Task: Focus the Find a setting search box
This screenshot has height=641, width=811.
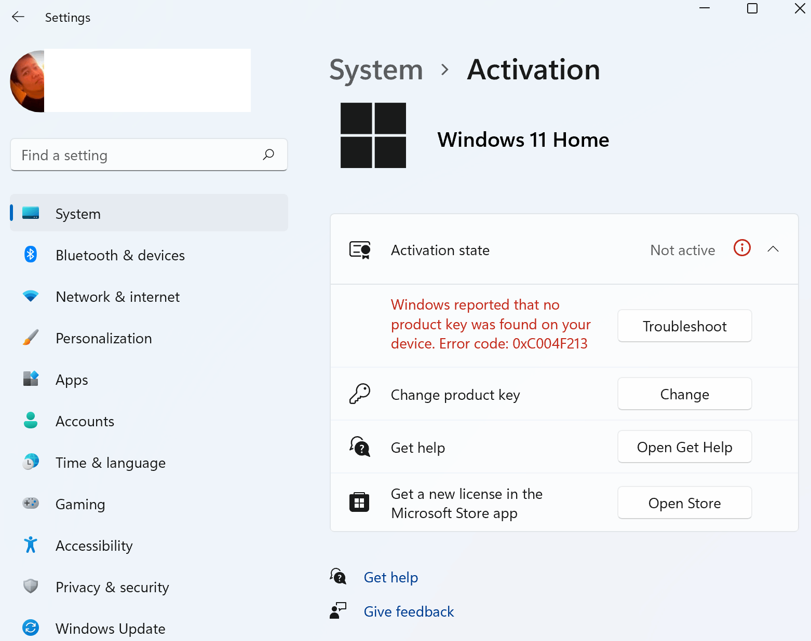Action: pos(149,155)
